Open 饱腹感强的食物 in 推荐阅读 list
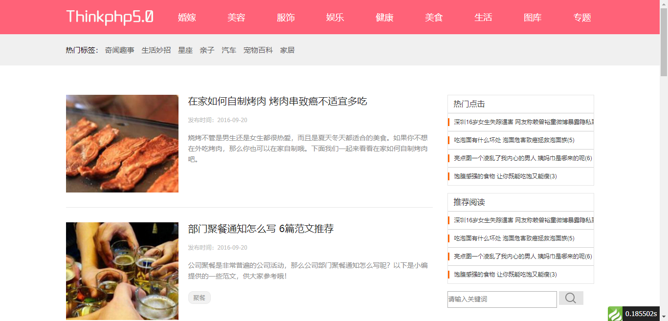668x321 pixels. pyautogui.click(x=505, y=275)
